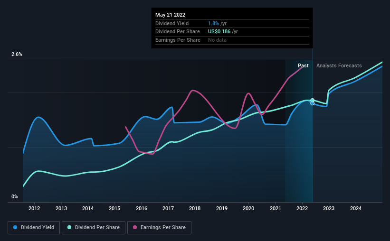Click the pink Earnings Per Share legend dot
390x241 pixels.
135,227
